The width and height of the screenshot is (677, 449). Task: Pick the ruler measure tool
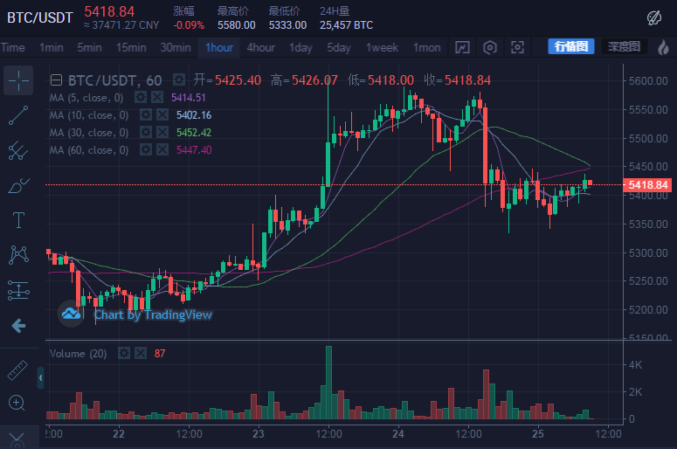click(17, 370)
